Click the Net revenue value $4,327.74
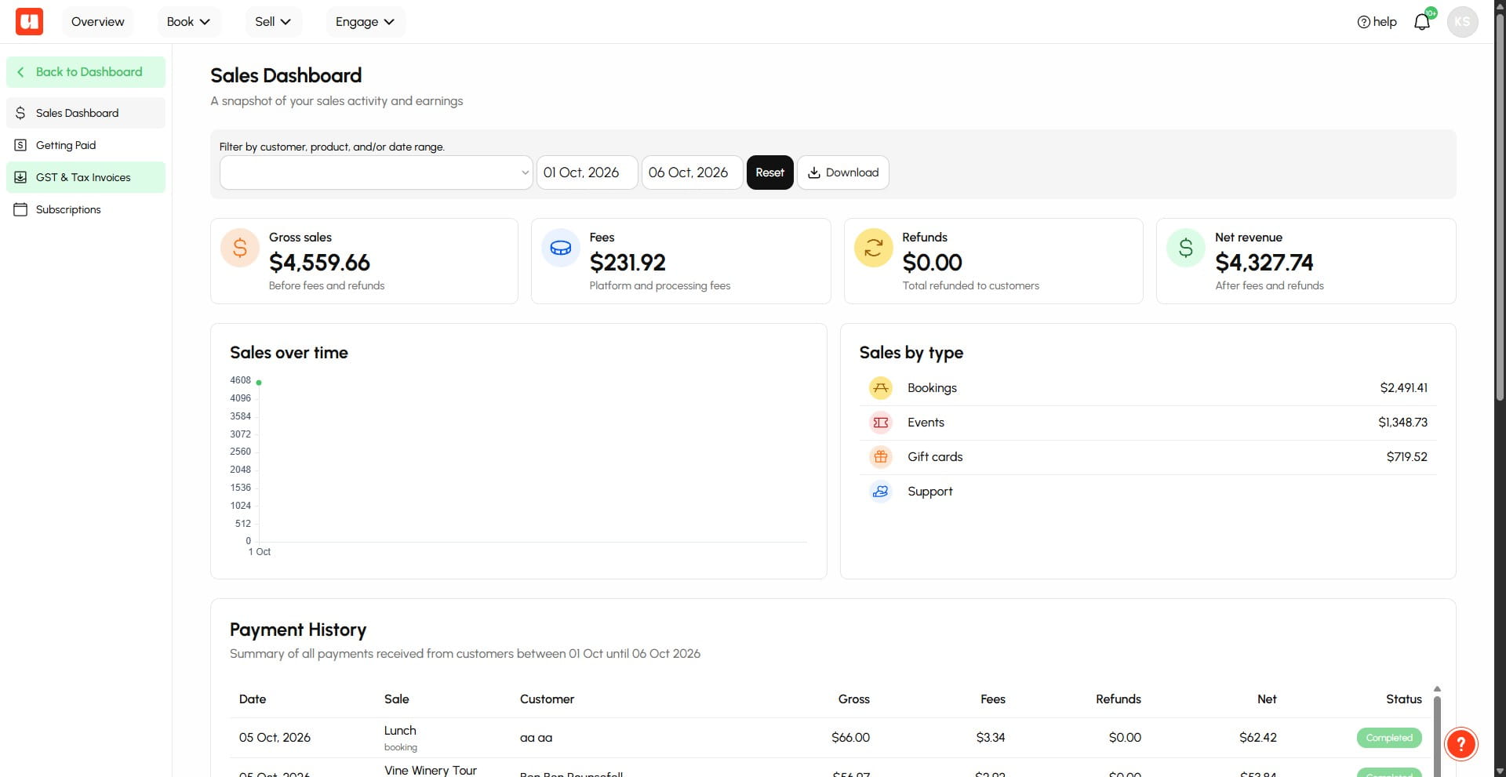Viewport: 1506px width, 777px height. (x=1264, y=262)
